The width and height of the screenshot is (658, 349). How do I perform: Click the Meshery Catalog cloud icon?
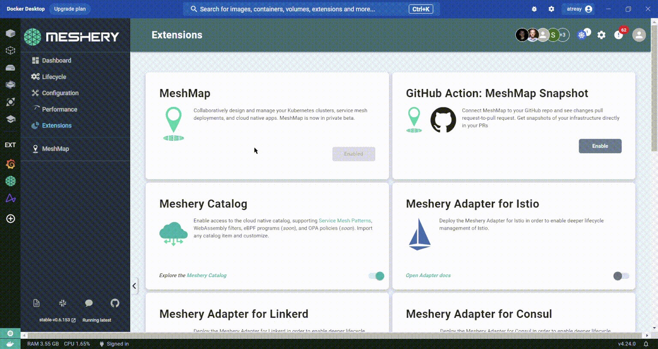[173, 234]
